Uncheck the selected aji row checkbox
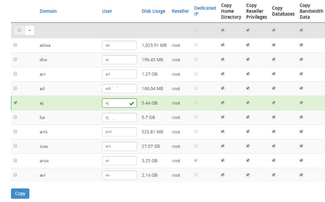Screen dimensions: 325x202 pos(15,103)
